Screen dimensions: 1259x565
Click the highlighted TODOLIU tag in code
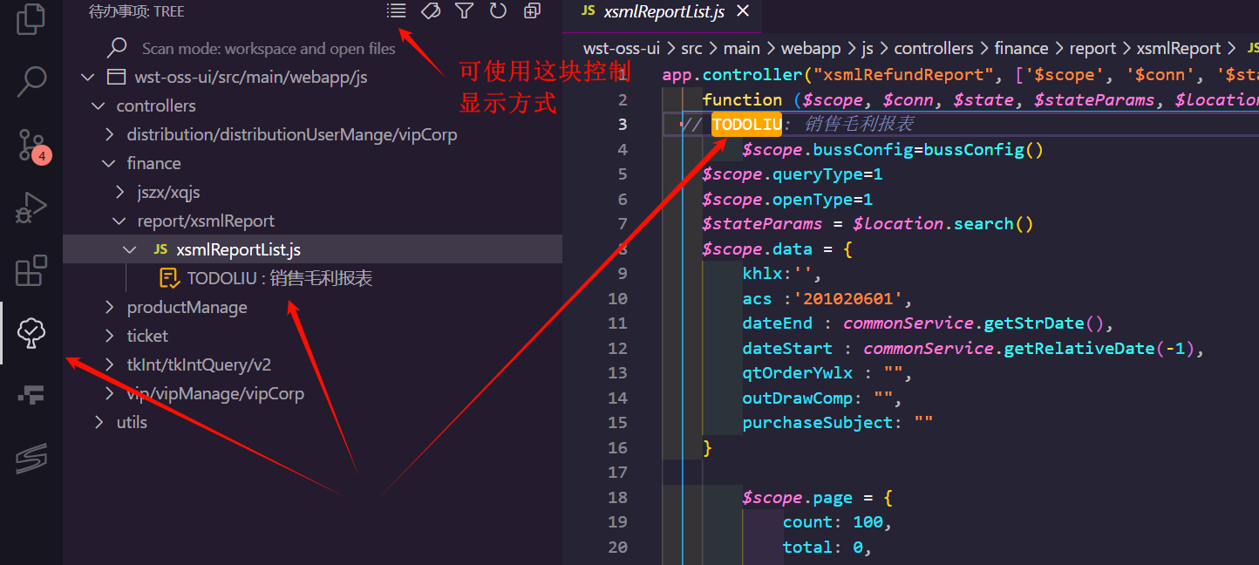746,124
